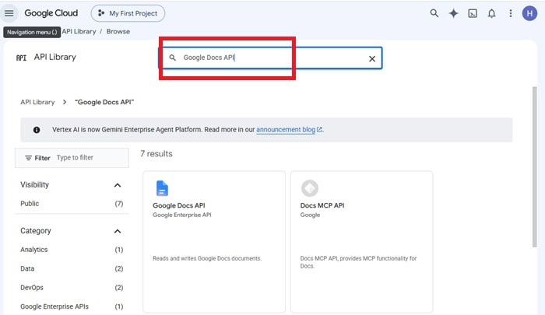
Task: Filter by Analytics category
Action: click(x=72, y=250)
